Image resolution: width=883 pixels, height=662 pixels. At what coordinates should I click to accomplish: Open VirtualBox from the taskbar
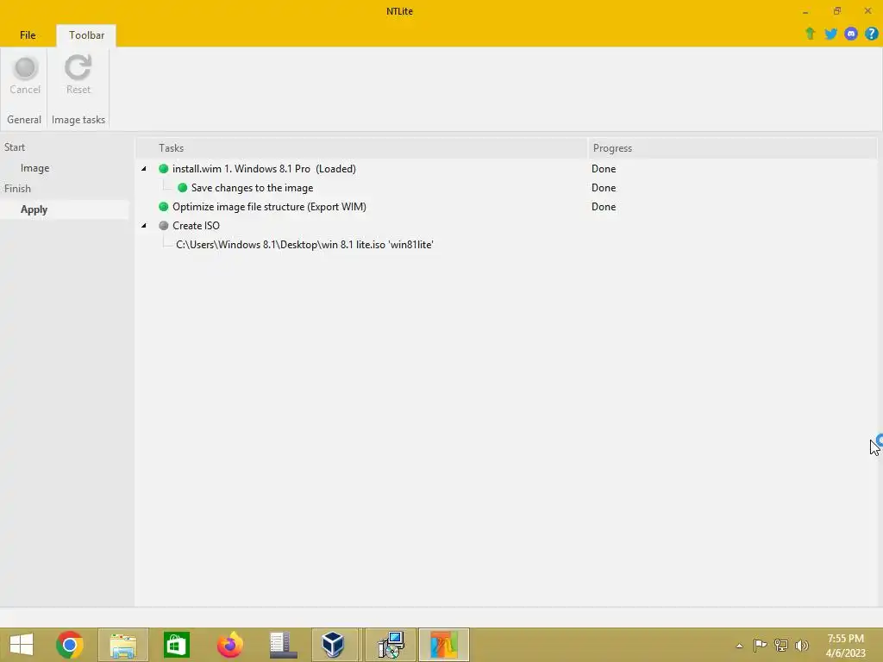(x=335, y=645)
